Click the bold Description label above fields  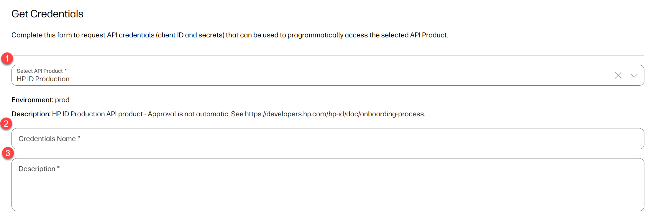(x=31, y=114)
